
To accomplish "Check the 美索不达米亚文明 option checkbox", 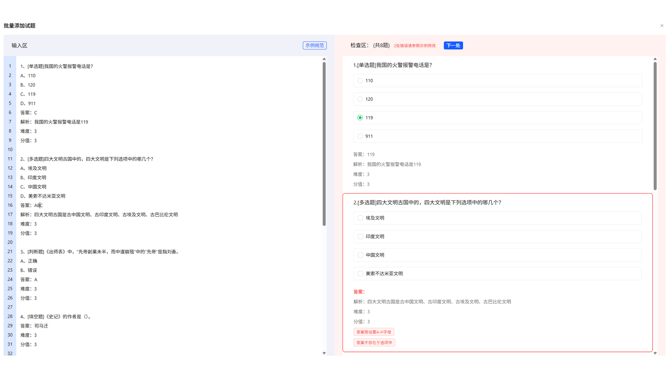I will 361,273.
